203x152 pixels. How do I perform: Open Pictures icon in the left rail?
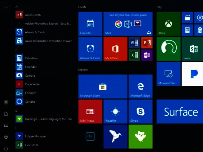click(x=6, y=125)
